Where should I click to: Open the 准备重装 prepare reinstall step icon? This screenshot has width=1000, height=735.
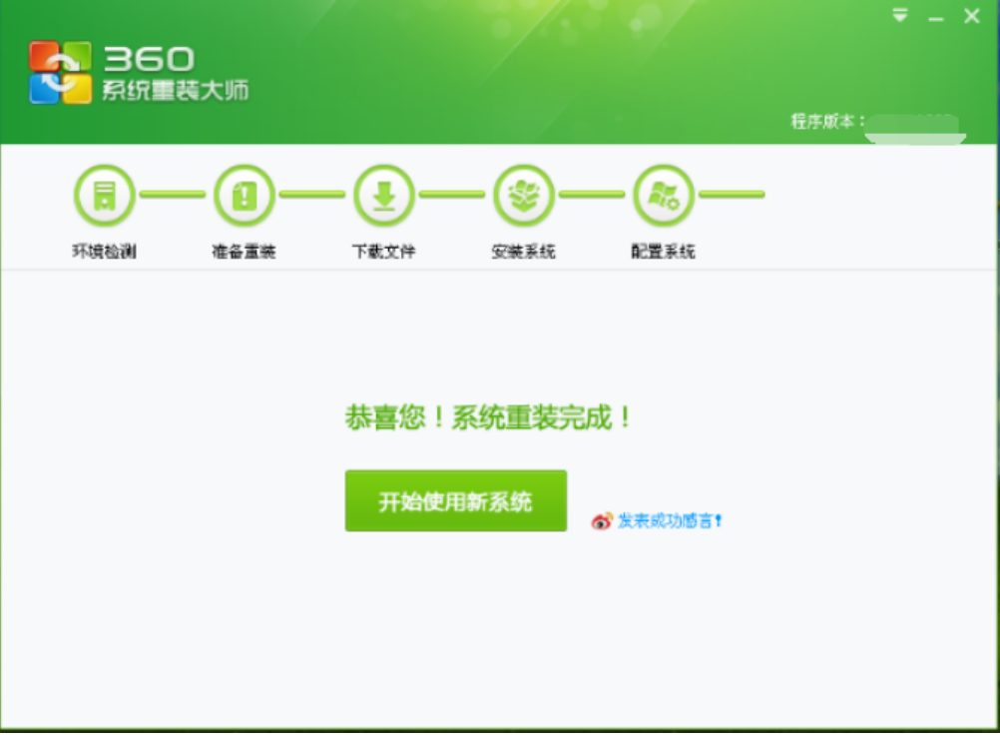(245, 196)
